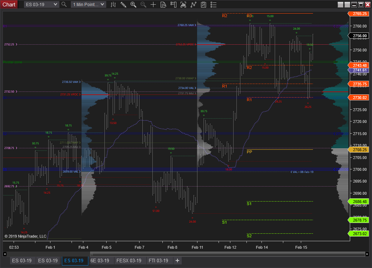Click the 2708.75 left level label
Viewport: 372px width, 268px height.
(x=11, y=148)
